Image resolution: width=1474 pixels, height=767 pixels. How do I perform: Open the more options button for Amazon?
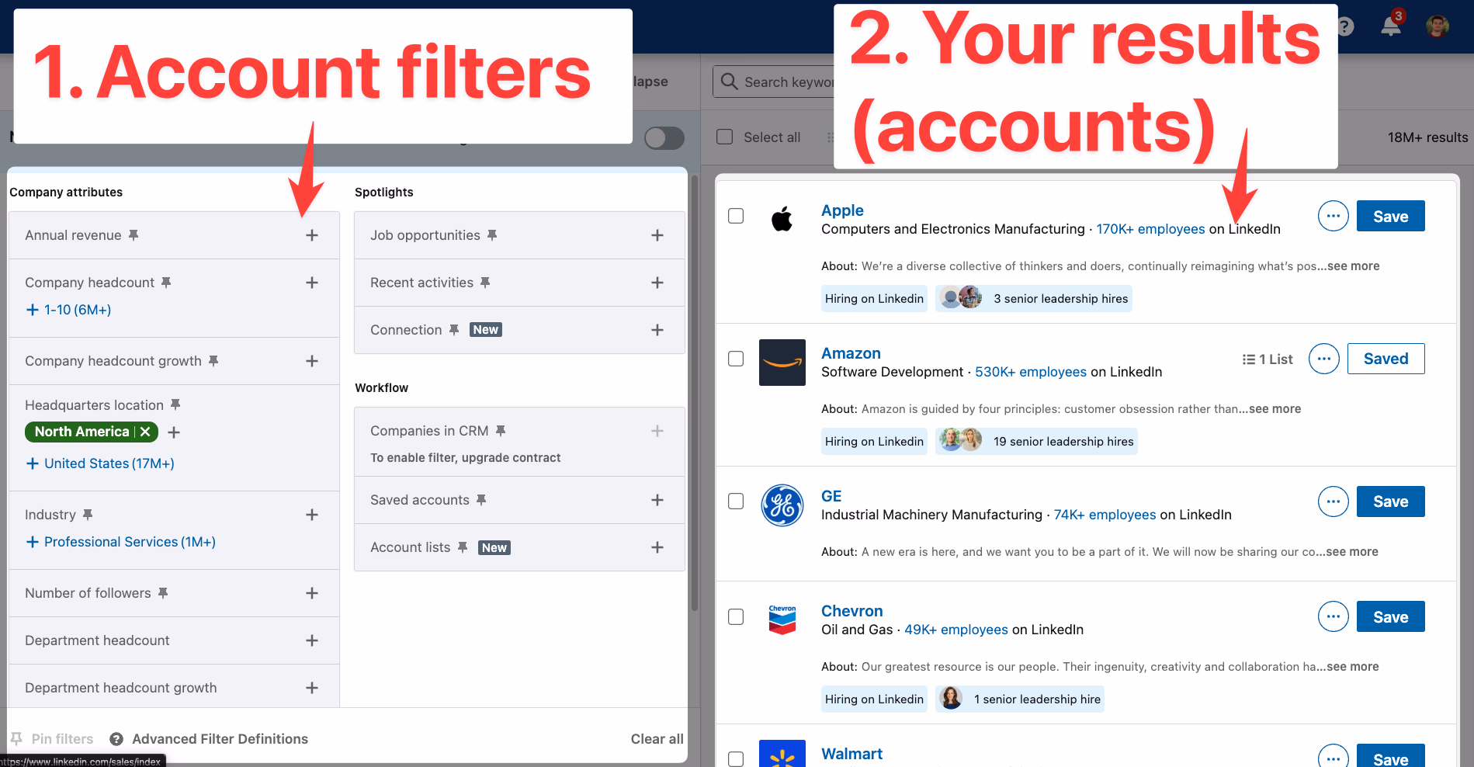click(x=1324, y=359)
